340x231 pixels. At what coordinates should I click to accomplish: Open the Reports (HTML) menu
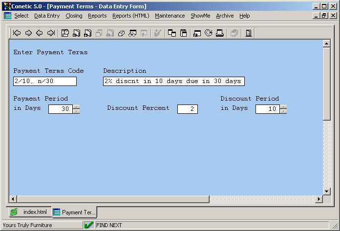130,16
